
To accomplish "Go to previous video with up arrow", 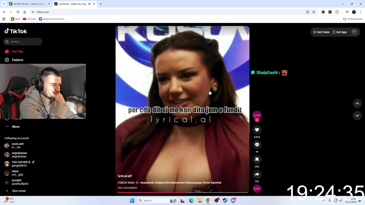I will point(357,104).
